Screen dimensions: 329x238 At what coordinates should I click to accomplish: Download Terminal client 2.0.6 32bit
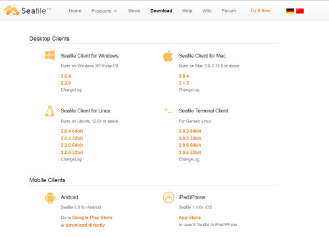[190, 153]
